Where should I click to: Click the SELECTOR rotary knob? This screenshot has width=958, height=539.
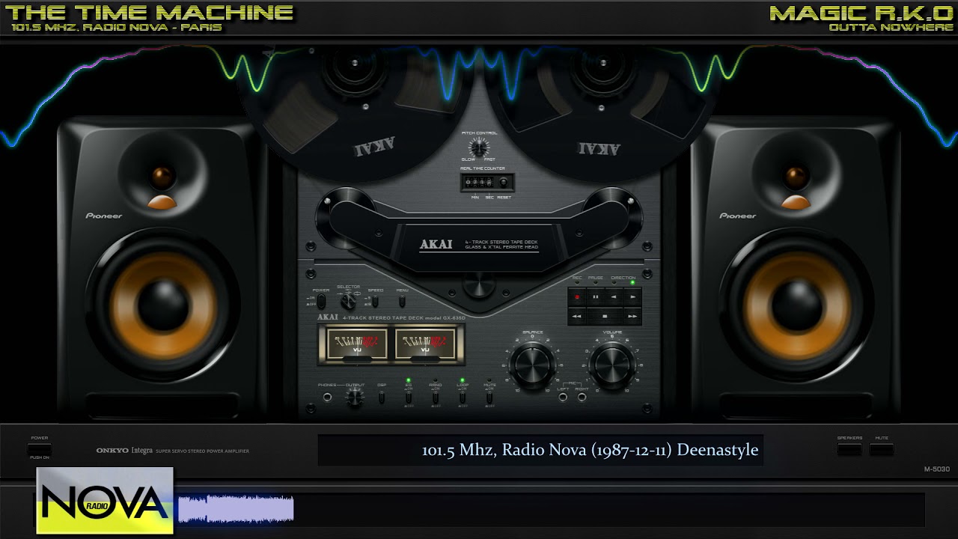point(348,301)
